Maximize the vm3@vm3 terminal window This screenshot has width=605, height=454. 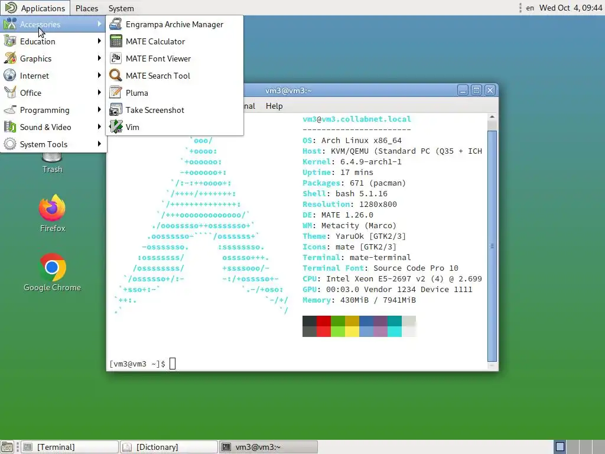pos(477,90)
